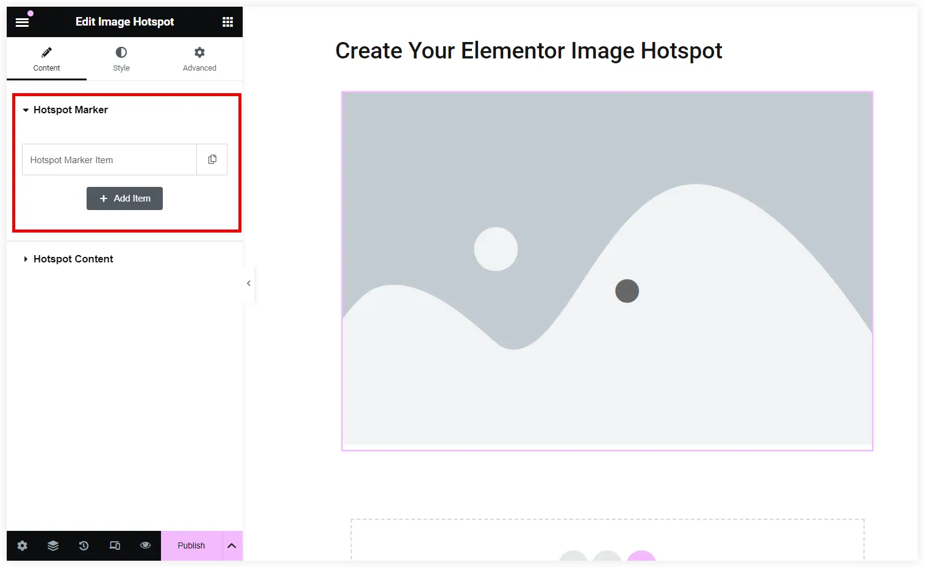Select the Hotspot Marker Item row
Image resolution: width=925 pixels, height=568 pixels.
(x=110, y=160)
